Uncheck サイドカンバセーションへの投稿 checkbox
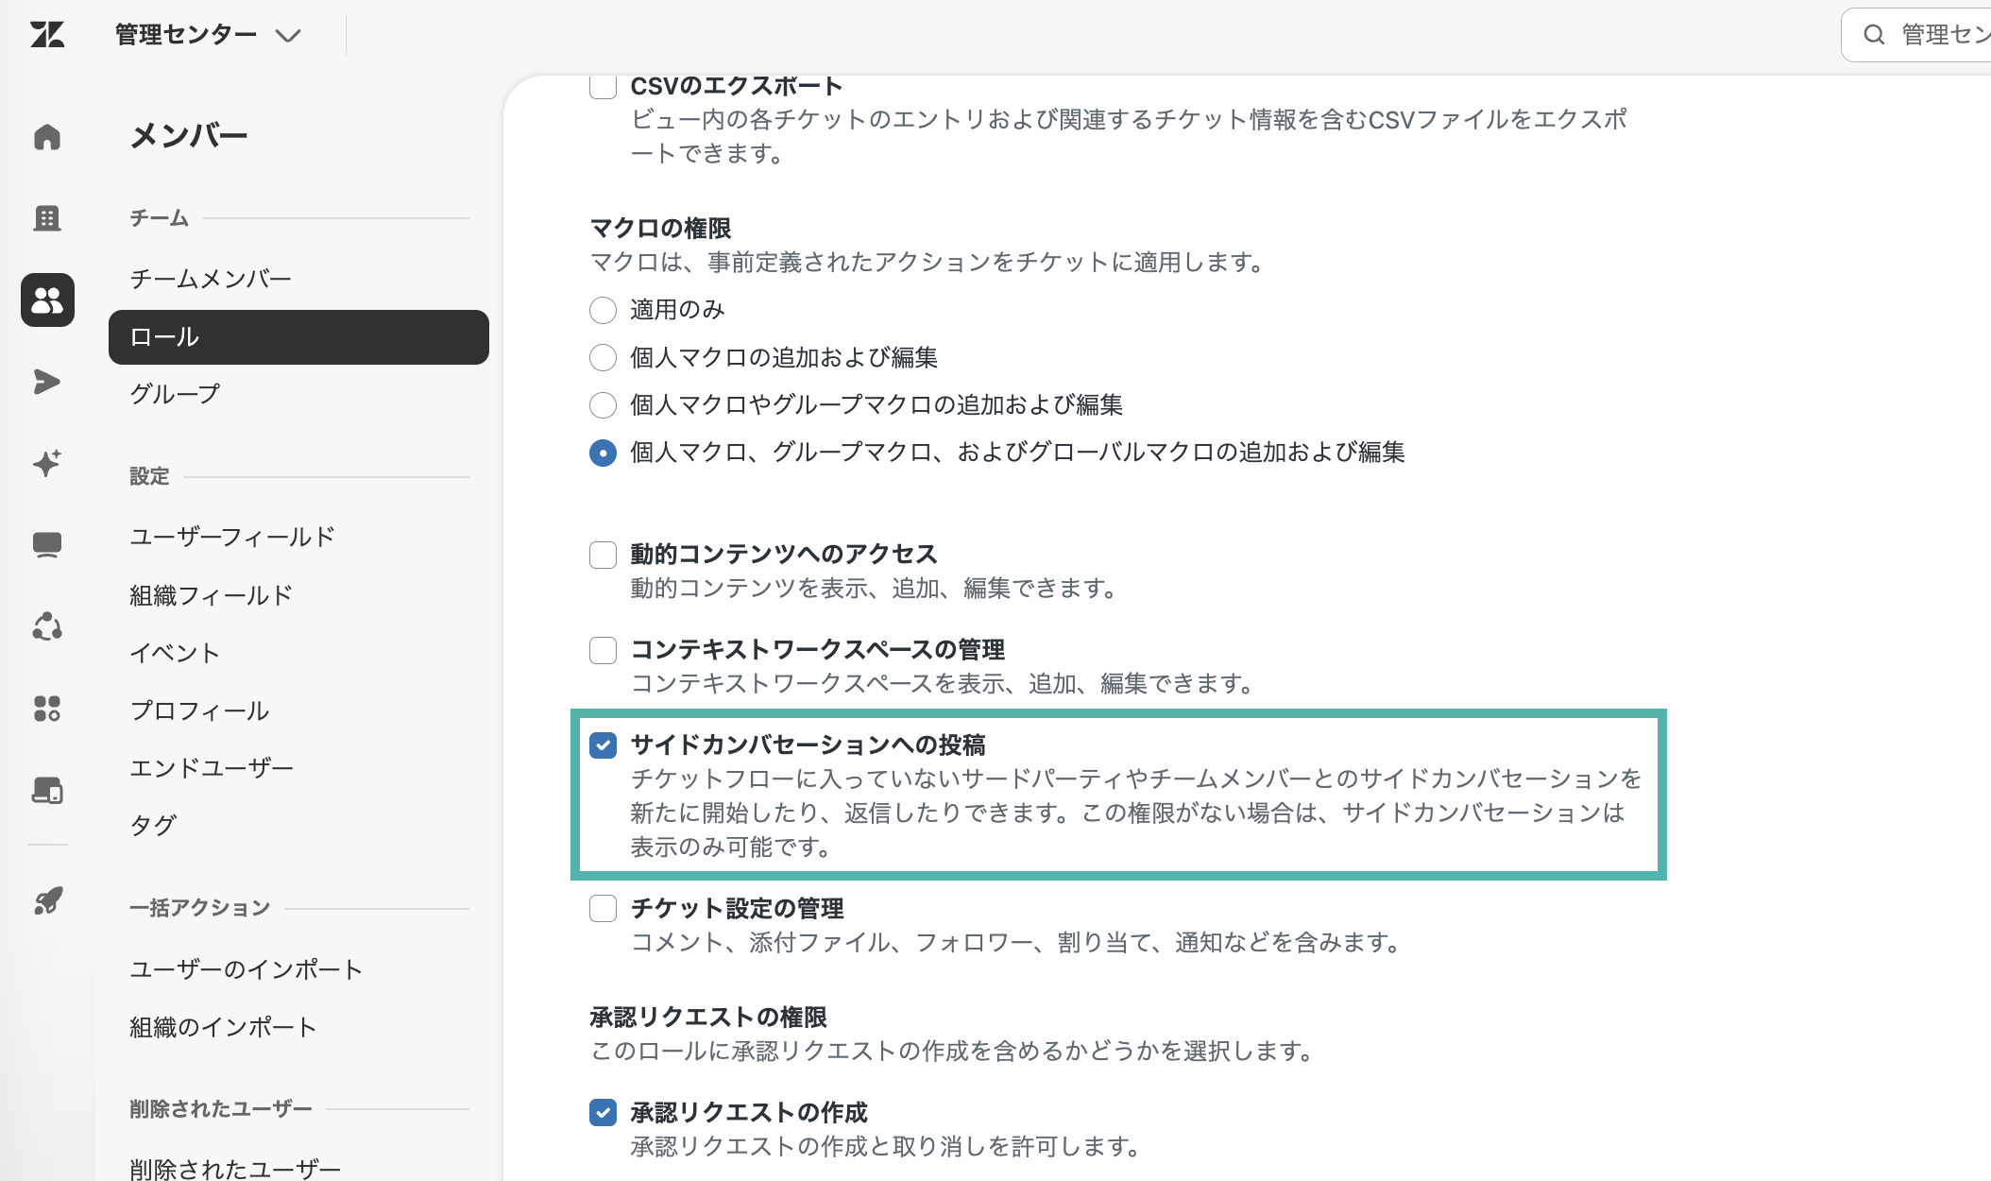The height and width of the screenshot is (1181, 1991). pyautogui.click(x=603, y=745)
